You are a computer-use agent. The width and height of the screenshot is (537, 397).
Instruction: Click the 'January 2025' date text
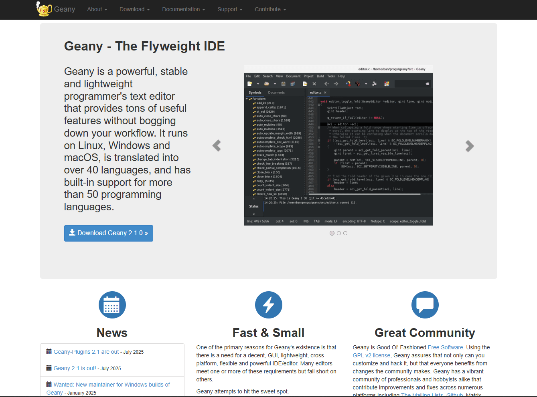coord(82,393)
